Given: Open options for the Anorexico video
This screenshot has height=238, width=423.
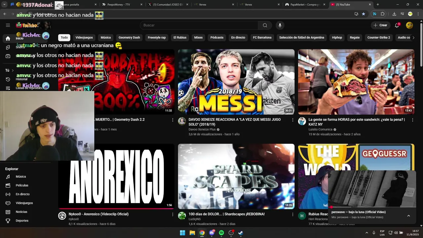Looking at the screenshot, I should 173,215.
